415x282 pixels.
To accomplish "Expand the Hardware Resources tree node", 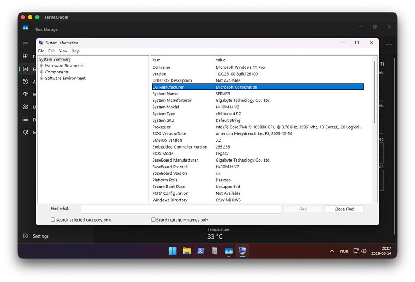I will pos(41,66).
